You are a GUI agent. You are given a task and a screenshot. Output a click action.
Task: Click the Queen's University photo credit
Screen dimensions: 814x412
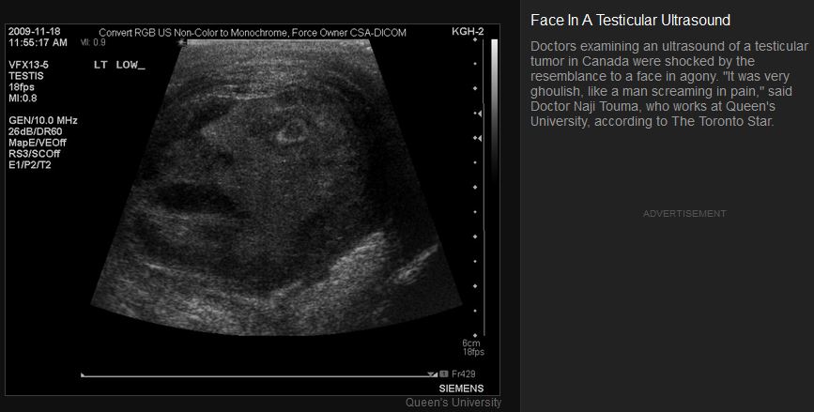point(453,403)
